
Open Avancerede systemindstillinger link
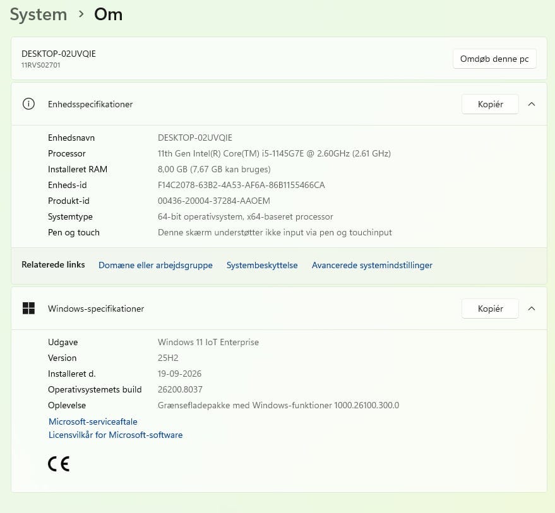coord(372,266)
